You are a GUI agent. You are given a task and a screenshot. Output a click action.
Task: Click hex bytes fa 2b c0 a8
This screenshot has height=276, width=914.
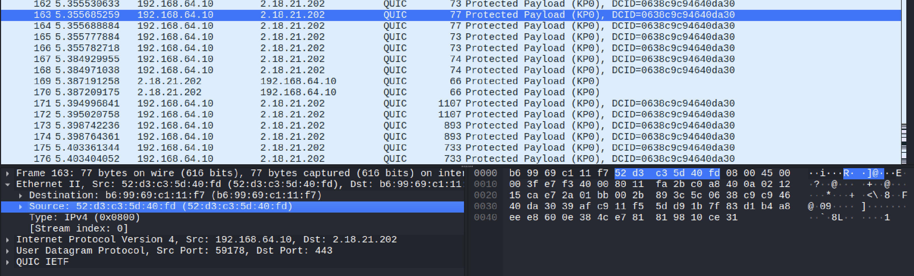pyautogui.click(x=688, y=184)
